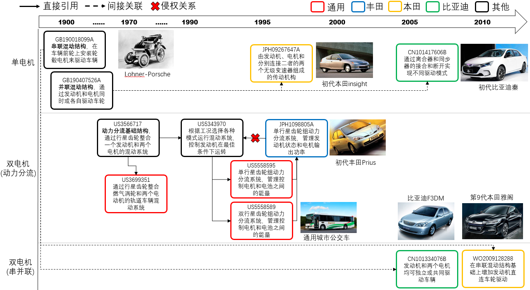Select the green 比亚迪 legend swatch
The height and width of the screenshot is (290, 530).
click(x=433, y=7)
